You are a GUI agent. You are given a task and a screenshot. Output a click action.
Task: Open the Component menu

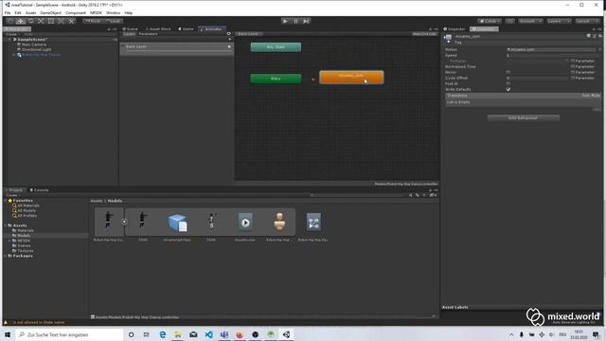tap(76, 12)
